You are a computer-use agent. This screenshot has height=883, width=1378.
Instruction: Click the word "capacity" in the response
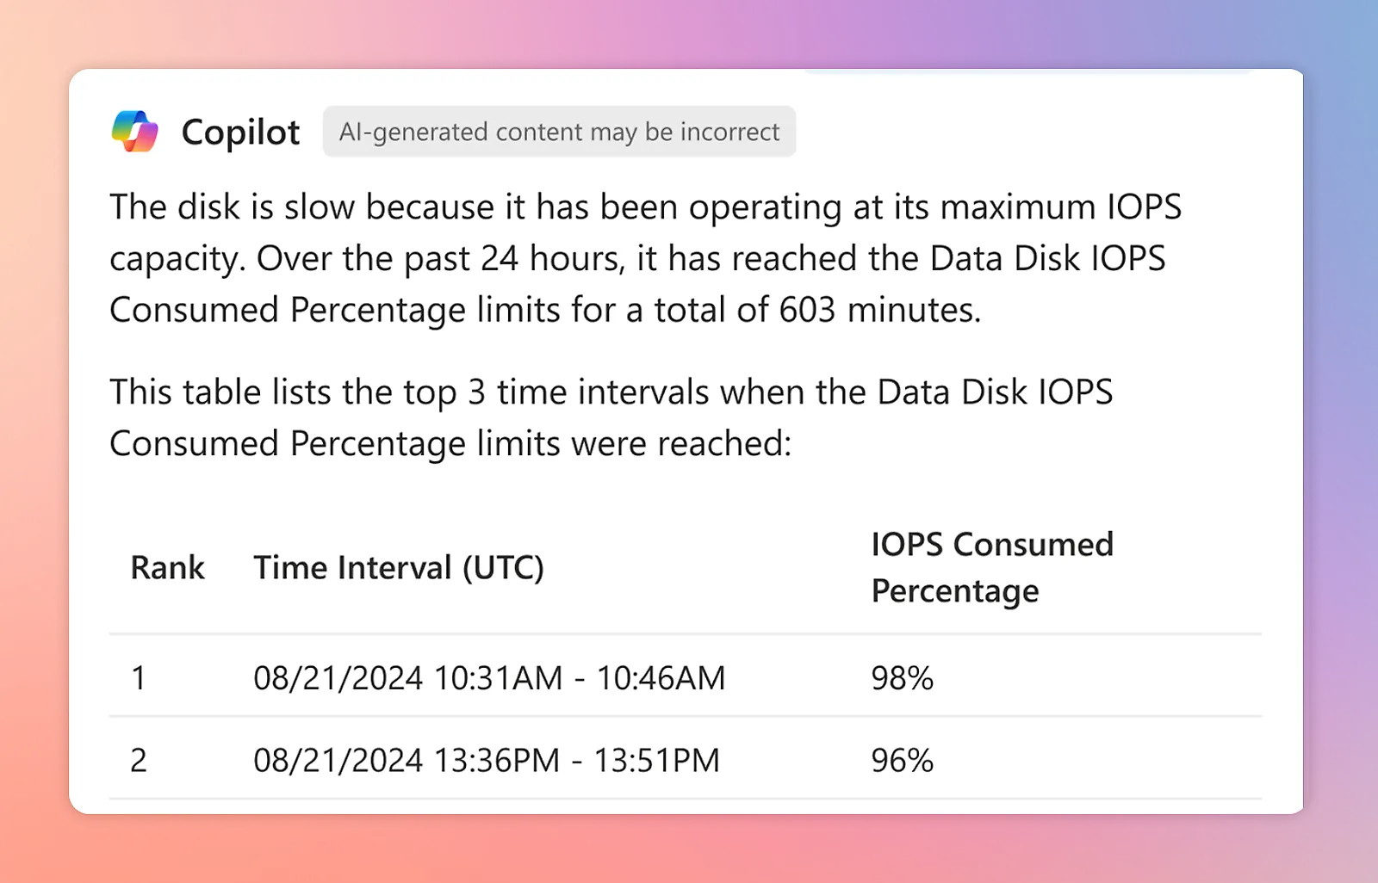[x=176, y=259]
